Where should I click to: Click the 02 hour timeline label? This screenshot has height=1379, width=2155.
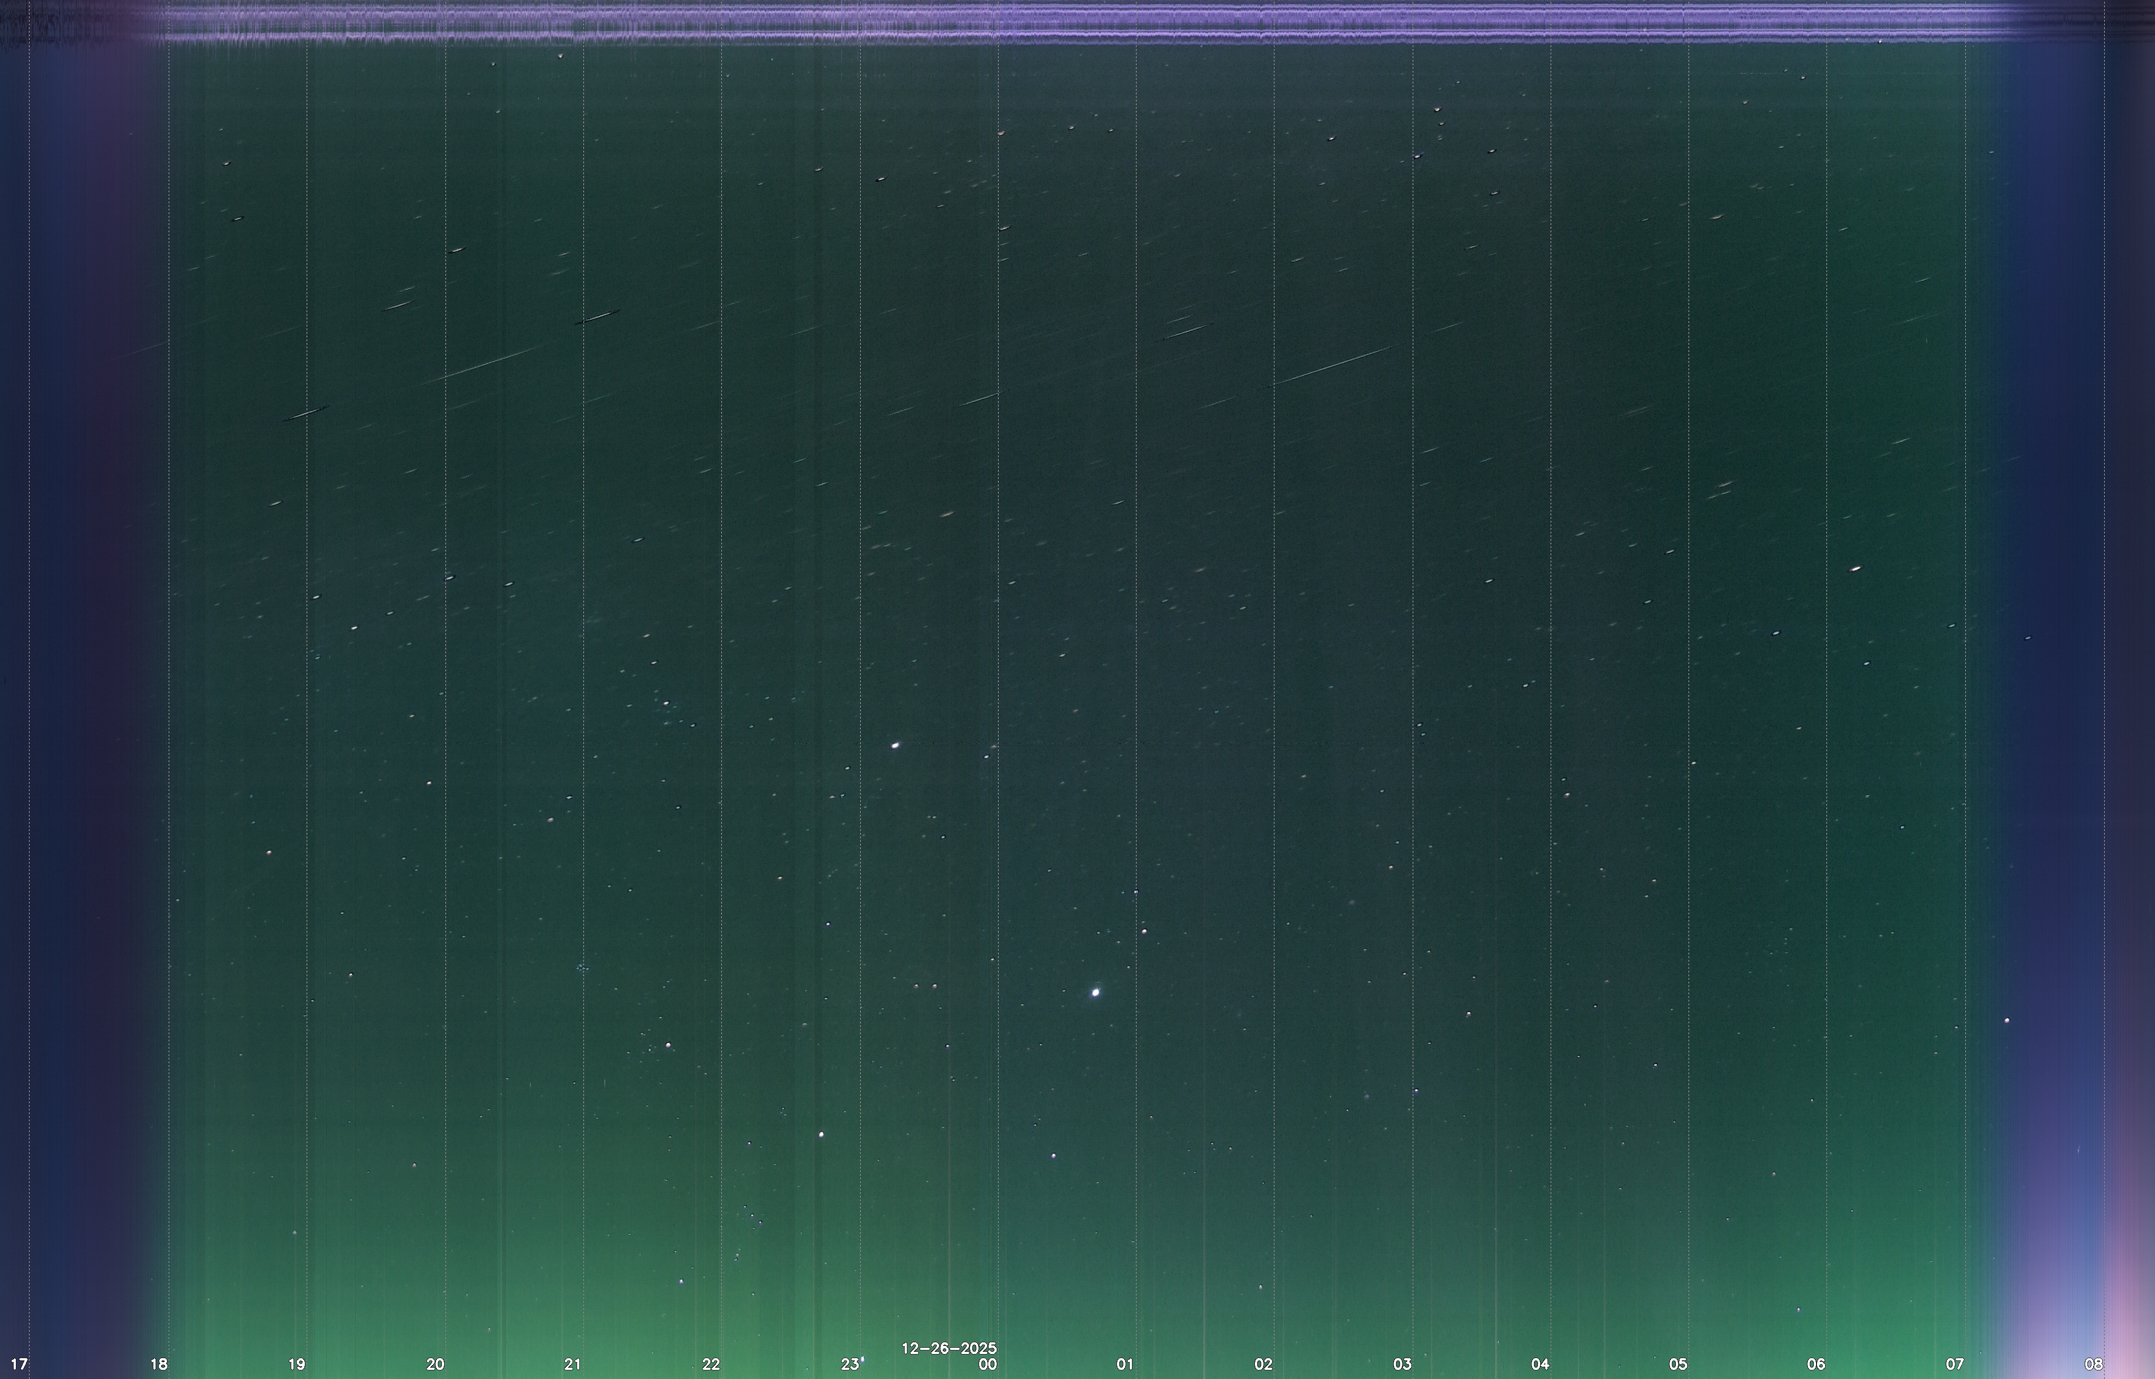pos(1263,1364)
